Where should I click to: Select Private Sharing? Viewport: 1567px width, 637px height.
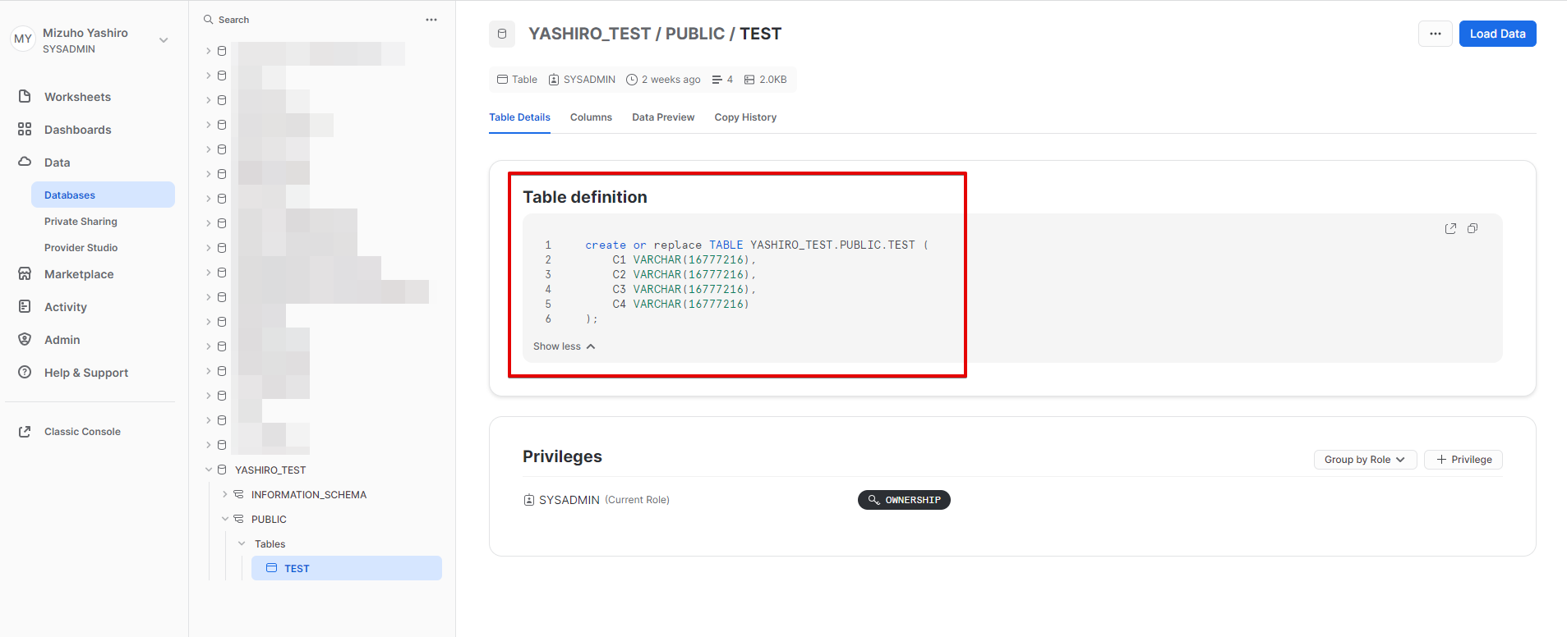pyautogui.click(x=81, y=222)
